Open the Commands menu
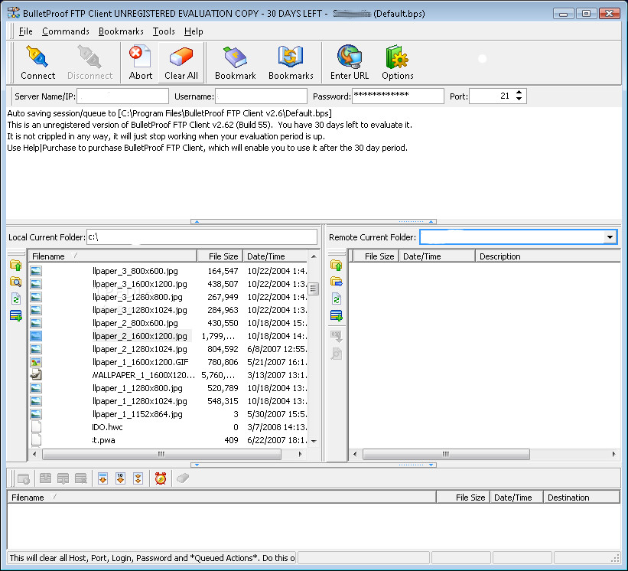The image size is (628, 571). (65, 31)
